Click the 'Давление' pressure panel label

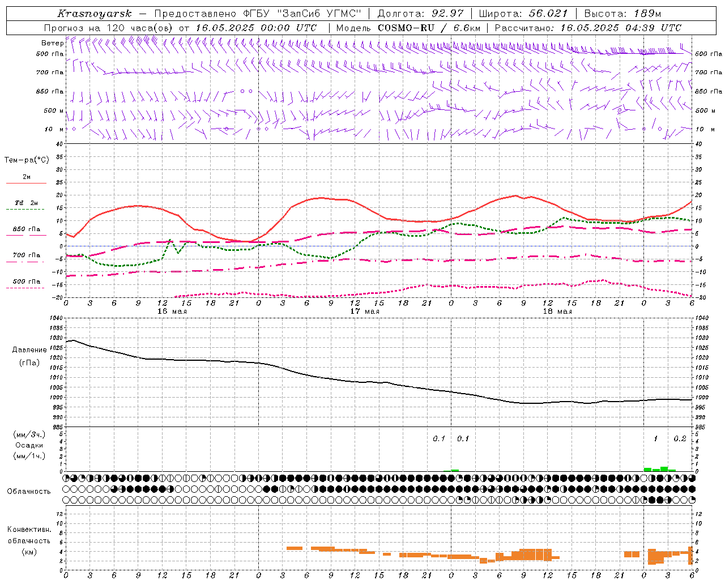click(x=29, y=350)
